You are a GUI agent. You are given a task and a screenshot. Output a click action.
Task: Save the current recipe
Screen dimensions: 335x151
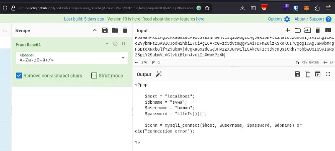pyautogui.click(x=105, y=31)
